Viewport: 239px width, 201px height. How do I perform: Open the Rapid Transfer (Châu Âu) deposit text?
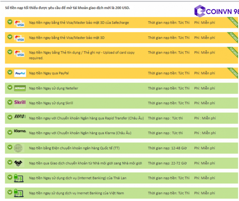coord(86,118)
